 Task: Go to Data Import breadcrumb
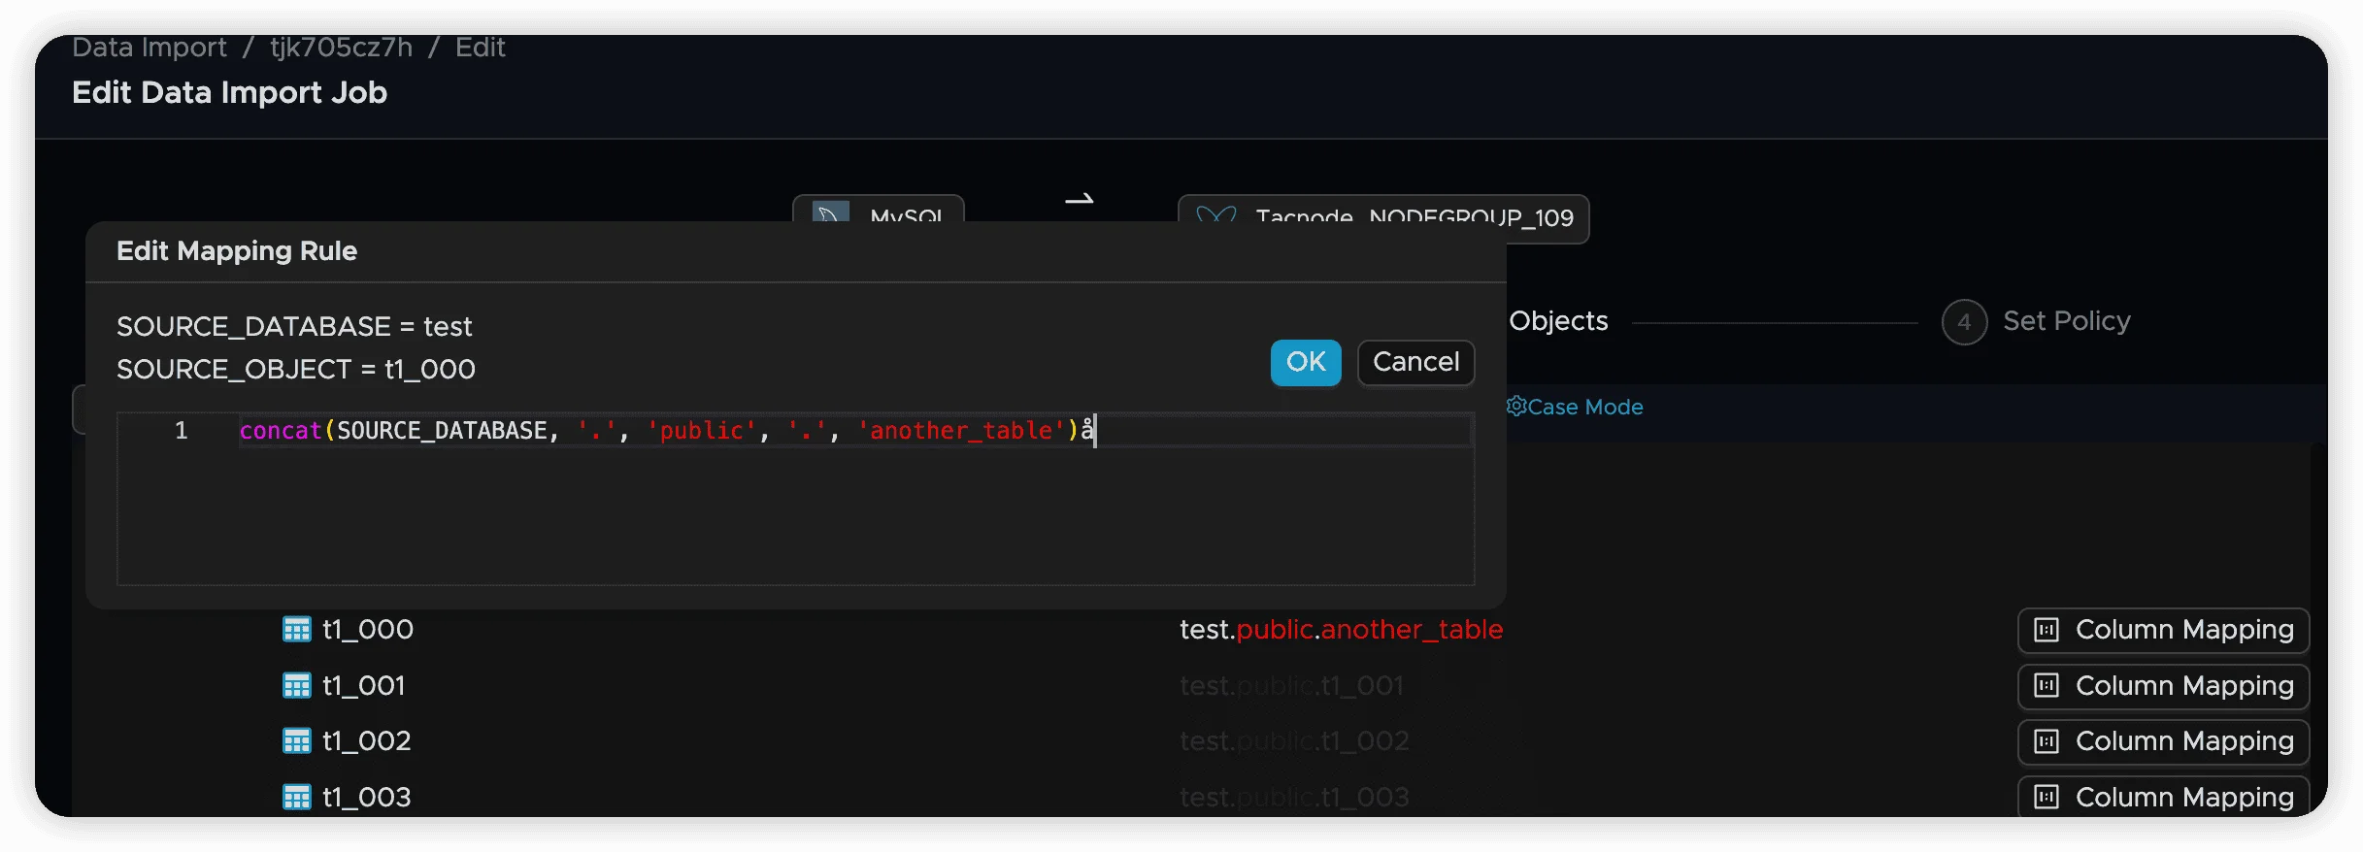coord(150,48)
